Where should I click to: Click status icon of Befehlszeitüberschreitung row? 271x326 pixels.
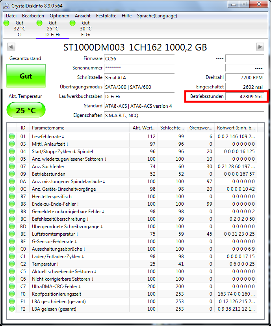point(12,219)
